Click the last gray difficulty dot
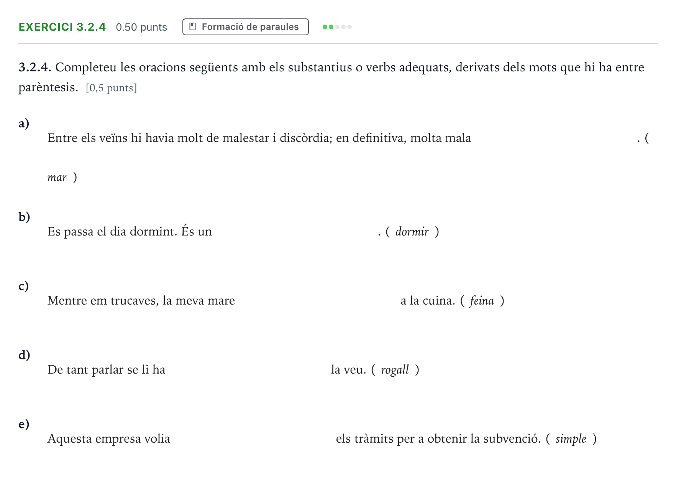Screen dimensions: 676x491 [349, 27]
